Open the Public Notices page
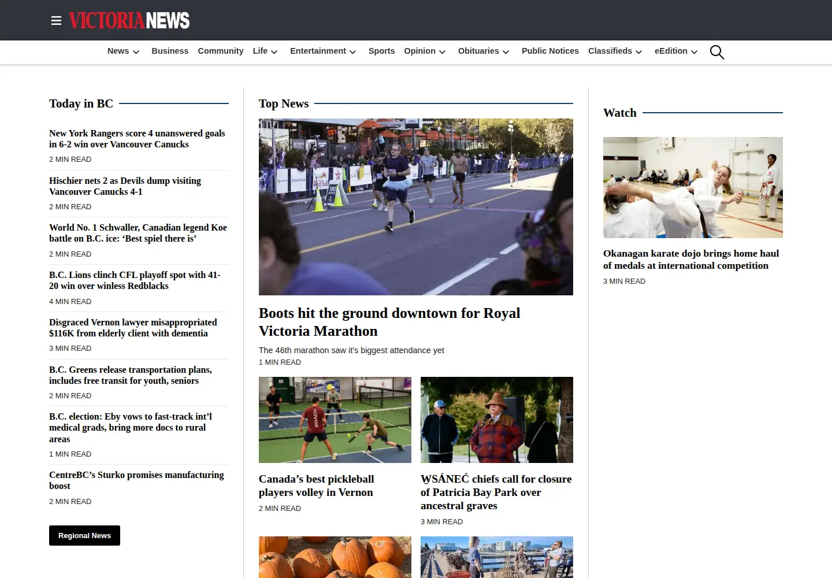832x578 pixels. tap(550, 51)
